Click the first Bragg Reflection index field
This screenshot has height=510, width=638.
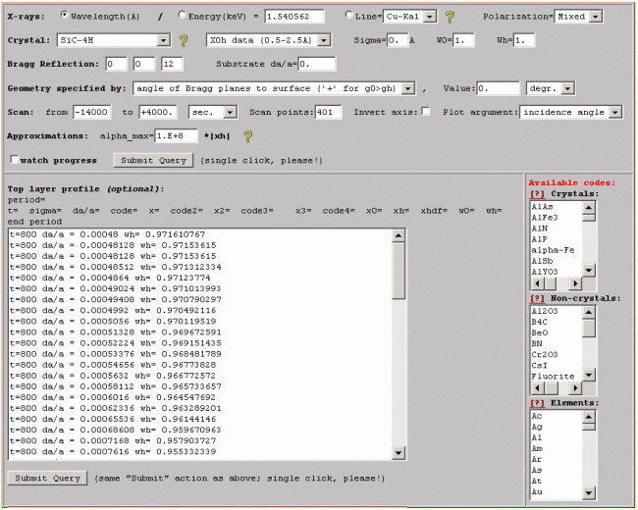coord(117,65)
